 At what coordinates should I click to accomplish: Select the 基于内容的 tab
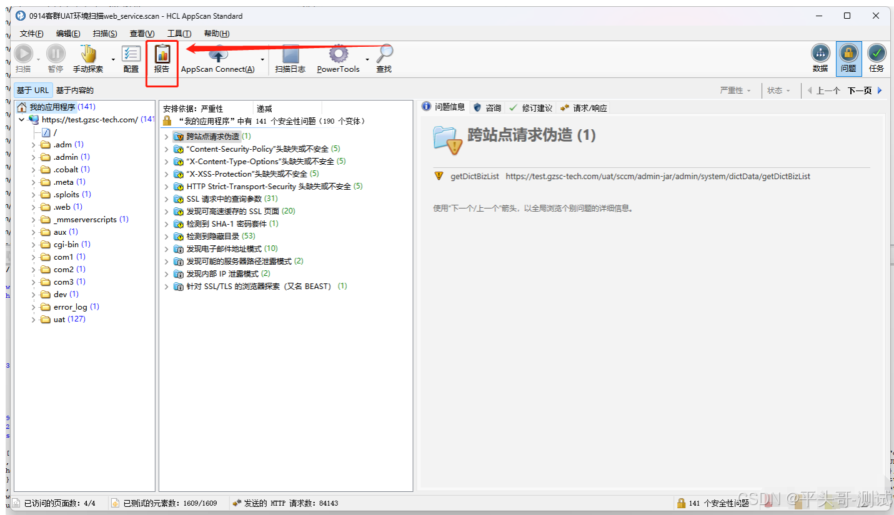coord(75,91)
